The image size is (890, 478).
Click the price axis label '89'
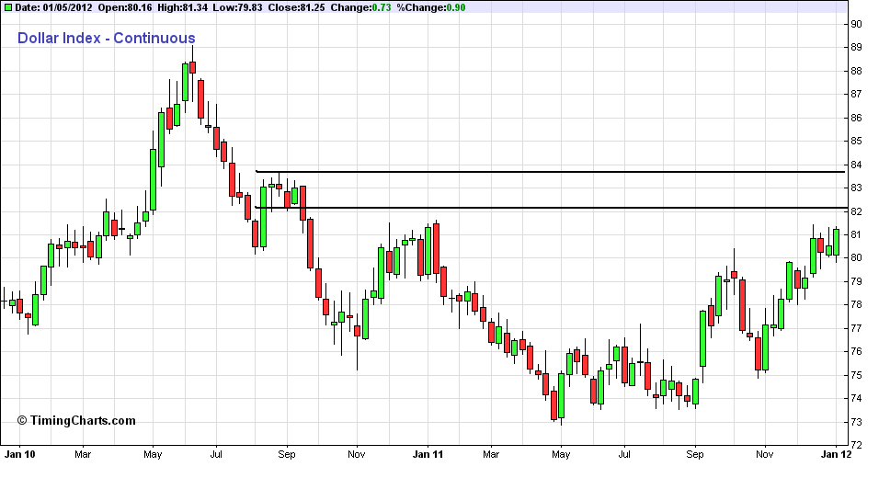coord(856,47)
